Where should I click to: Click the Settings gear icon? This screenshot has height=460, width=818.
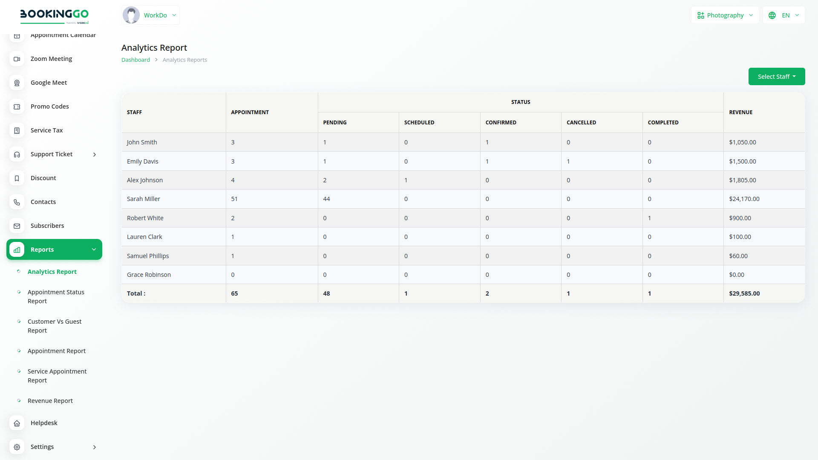click(x=17, y=447)
